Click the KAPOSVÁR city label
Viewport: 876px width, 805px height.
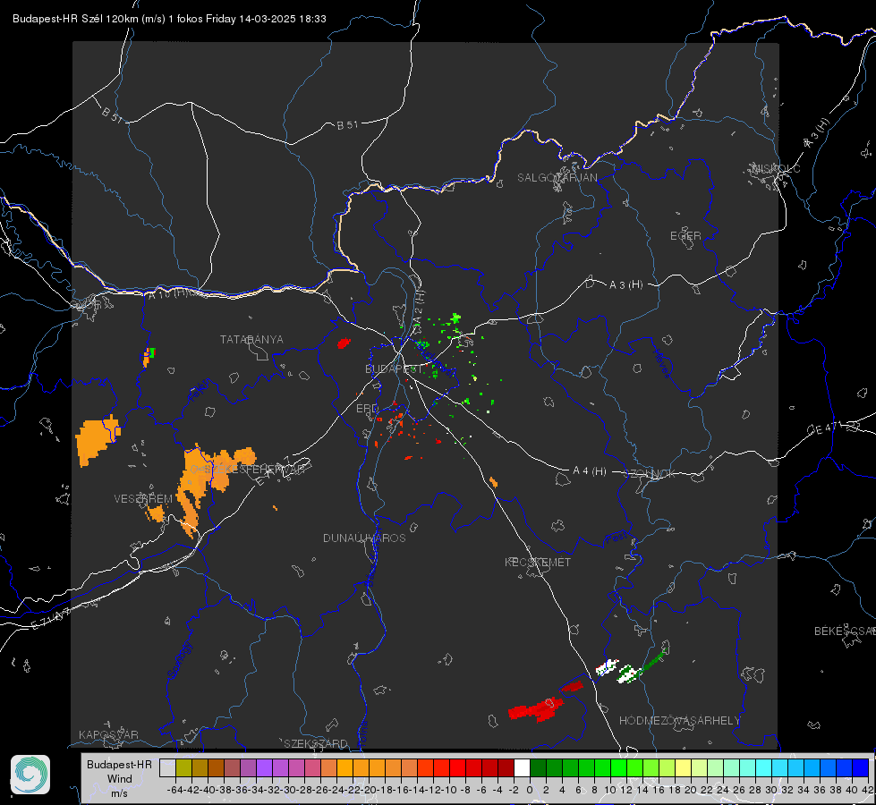pyautogui.click(x=108, y=734)
